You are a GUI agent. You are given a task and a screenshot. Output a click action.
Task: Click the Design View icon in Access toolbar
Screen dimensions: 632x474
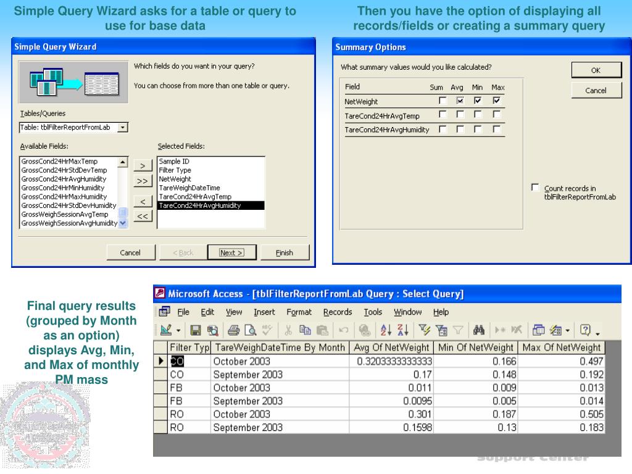pyautogui.click(x=166, y=330)
